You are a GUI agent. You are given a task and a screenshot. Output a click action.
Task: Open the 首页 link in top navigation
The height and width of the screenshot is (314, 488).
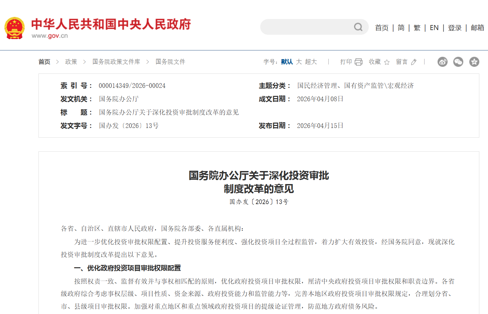tap(382, 28)
